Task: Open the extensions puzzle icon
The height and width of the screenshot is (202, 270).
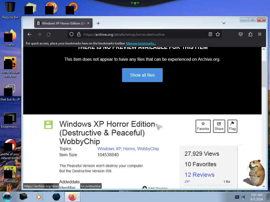Action: (x=250, y=34)
